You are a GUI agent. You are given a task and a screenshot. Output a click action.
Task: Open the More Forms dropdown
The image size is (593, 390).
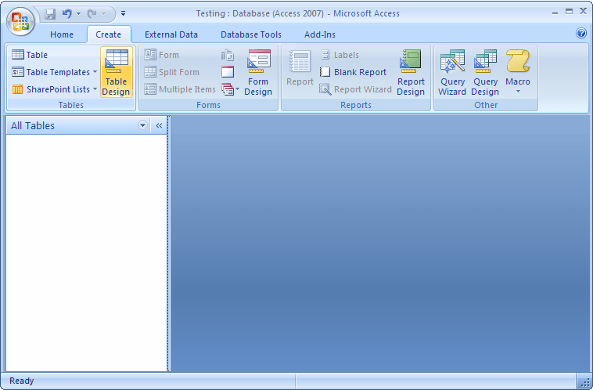(x=230, y=90)
